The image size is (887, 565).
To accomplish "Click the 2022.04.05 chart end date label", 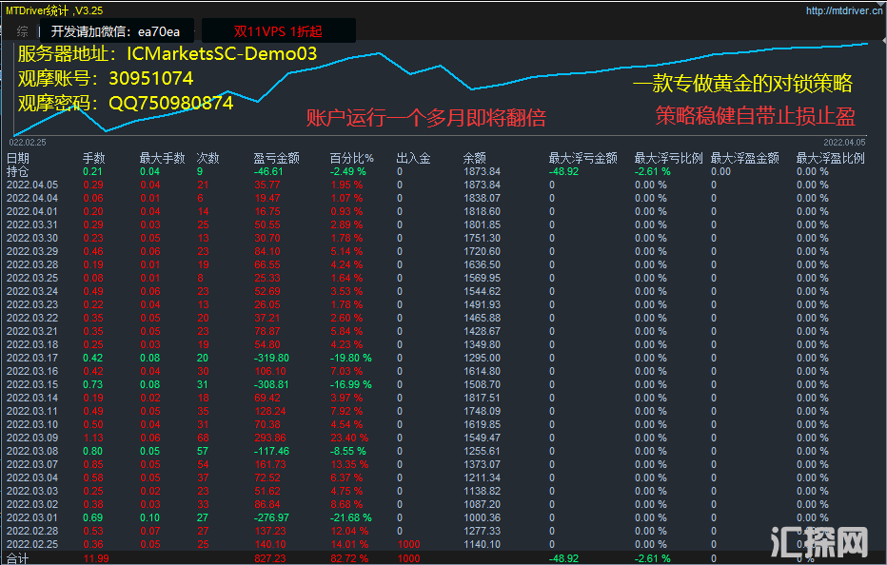I will coord(844,143).
